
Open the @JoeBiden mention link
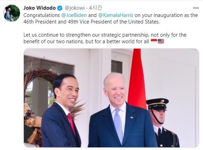click(74, 15)
